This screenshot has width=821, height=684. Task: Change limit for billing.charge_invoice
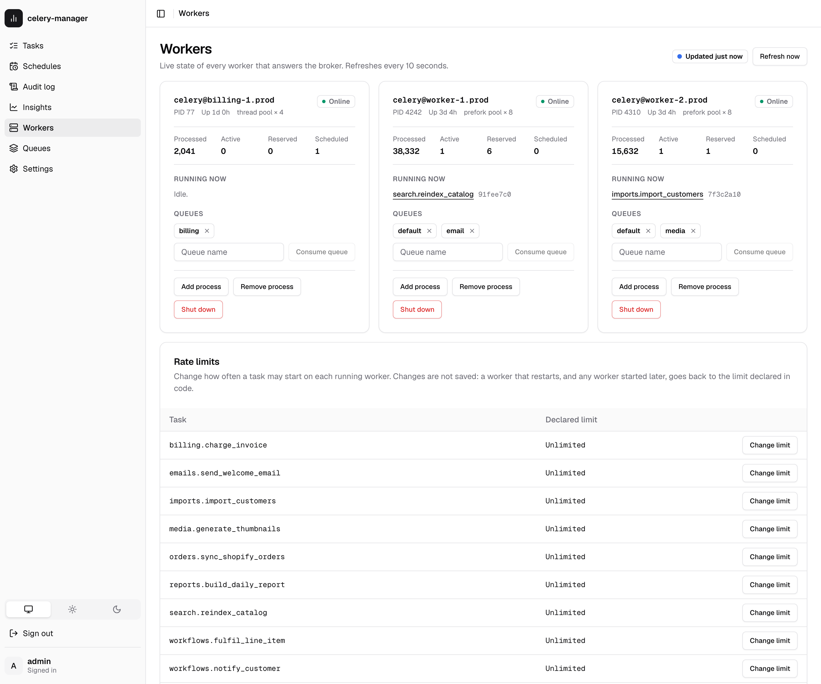tap(769, 445)
